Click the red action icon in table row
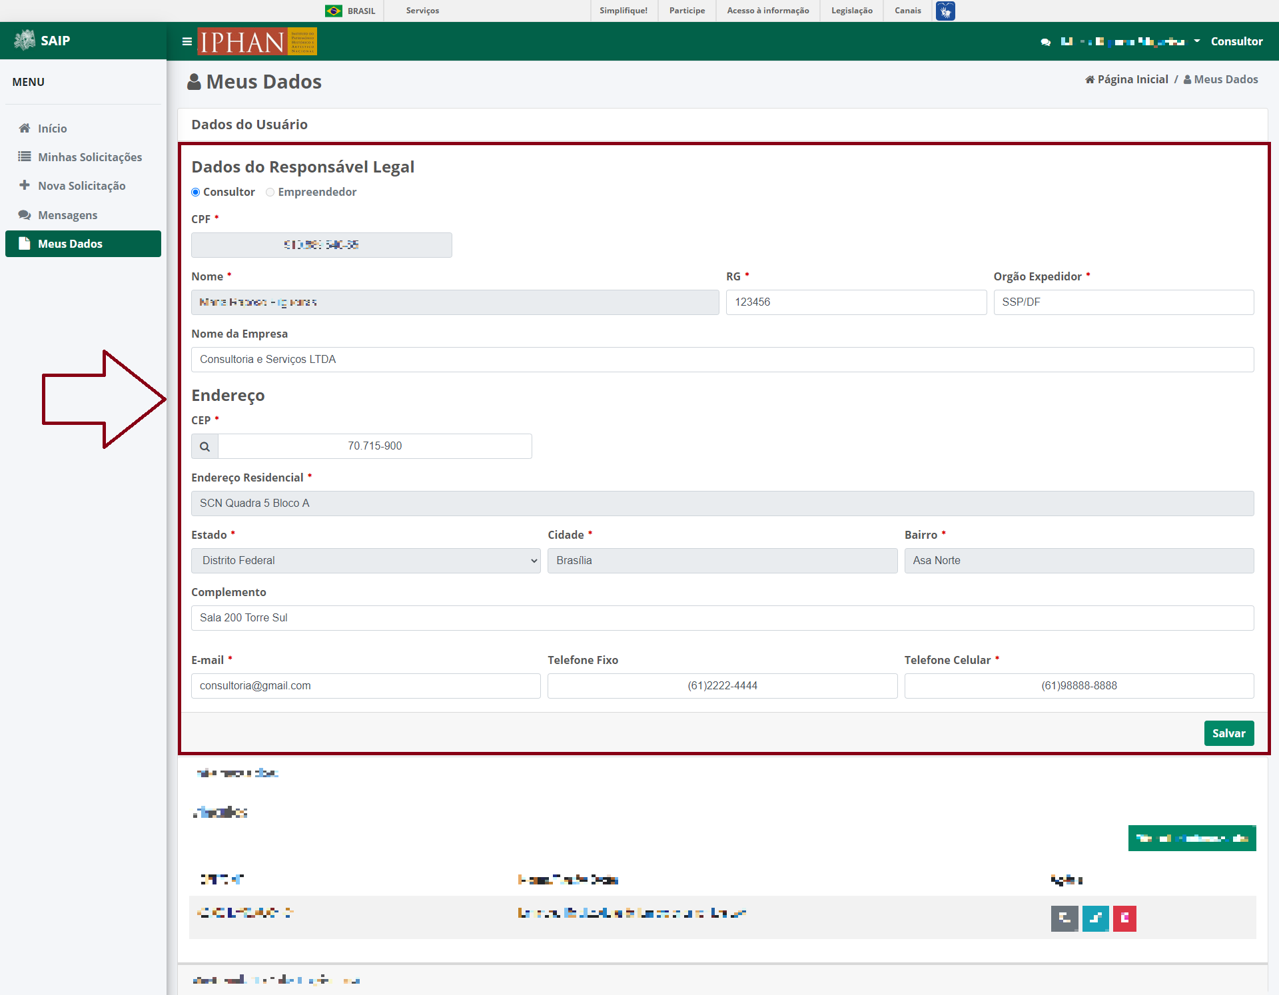Viewport: 1279px width, 995px height. point(1124,918)
